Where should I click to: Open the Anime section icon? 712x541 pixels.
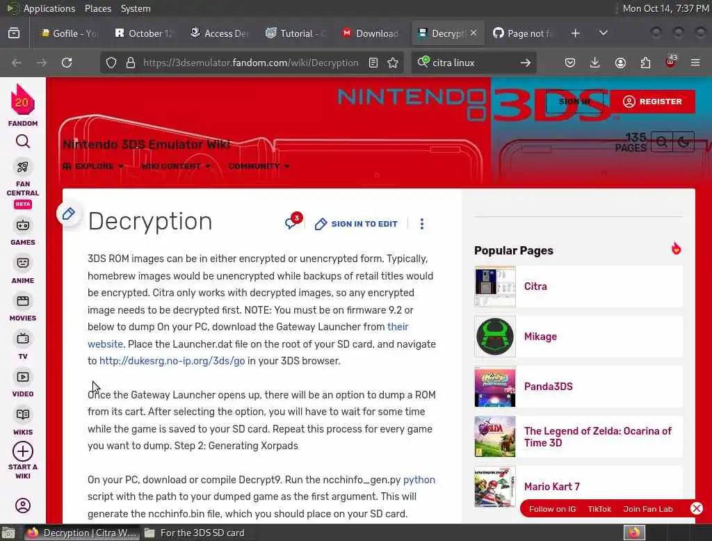coord(23,263)
